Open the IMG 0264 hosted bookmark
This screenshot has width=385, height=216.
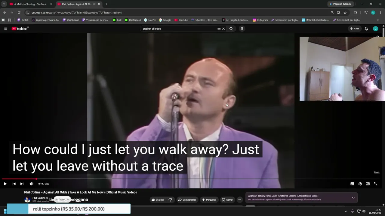tap(316, 20)
